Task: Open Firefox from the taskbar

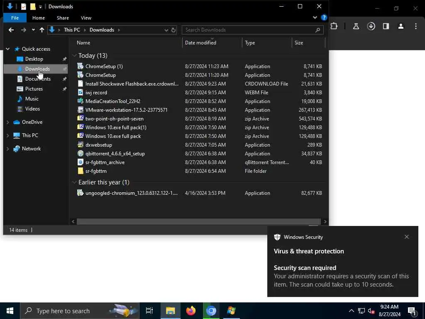Action: [x=191, y=311]
